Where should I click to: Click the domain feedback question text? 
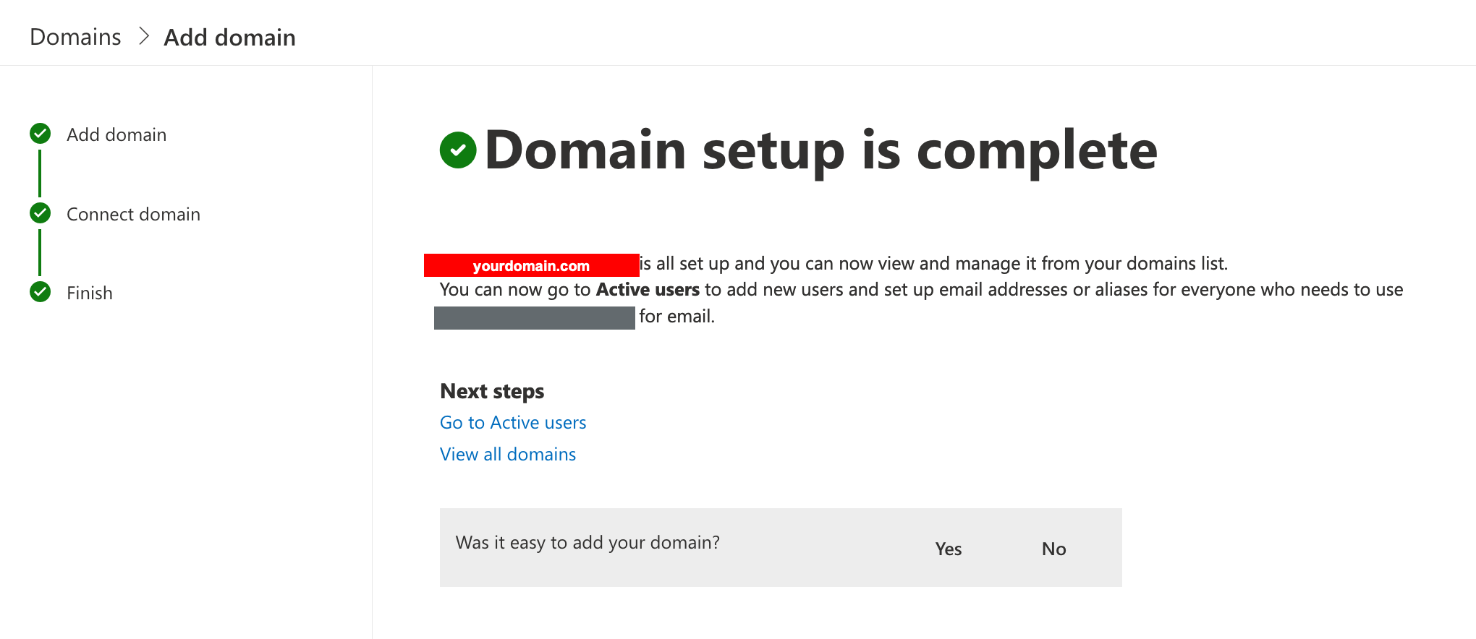coord(588,543)
